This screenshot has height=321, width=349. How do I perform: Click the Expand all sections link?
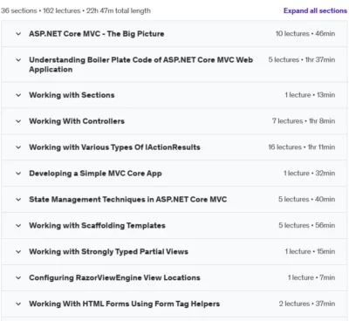click(315, 10)
